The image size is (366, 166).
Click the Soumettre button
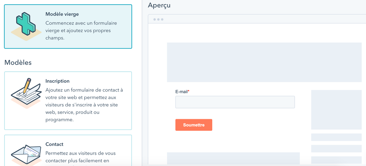point(194,125)
